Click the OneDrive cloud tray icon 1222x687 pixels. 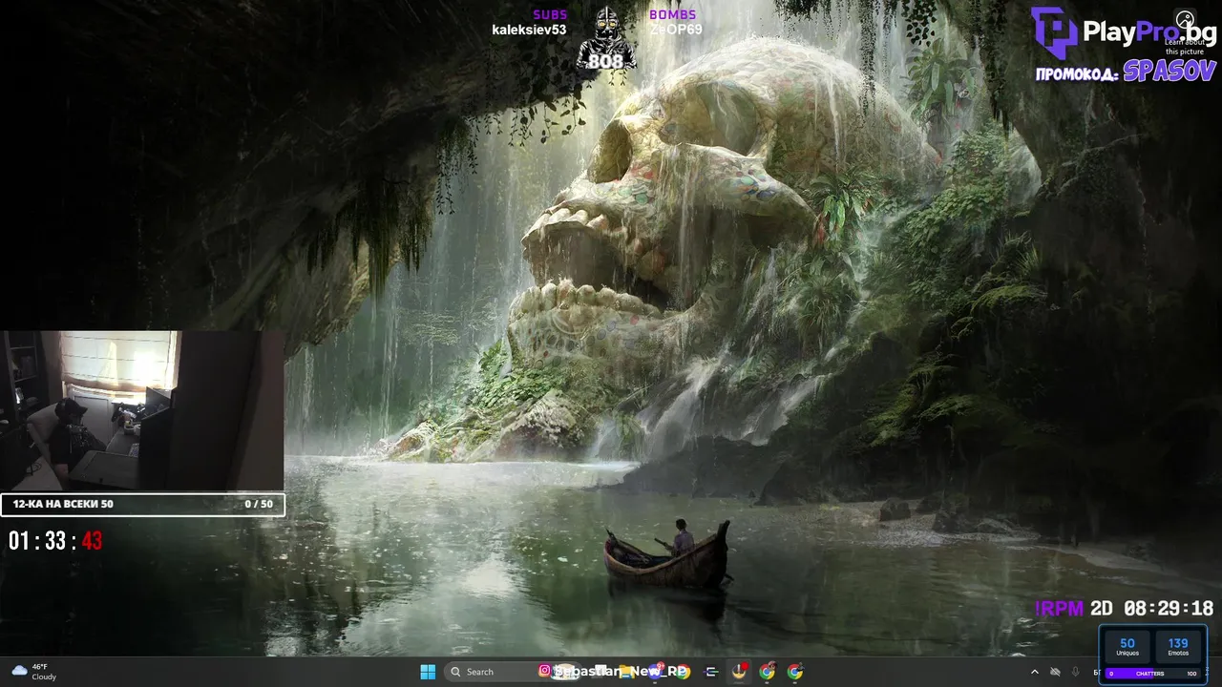[1055, 673]
